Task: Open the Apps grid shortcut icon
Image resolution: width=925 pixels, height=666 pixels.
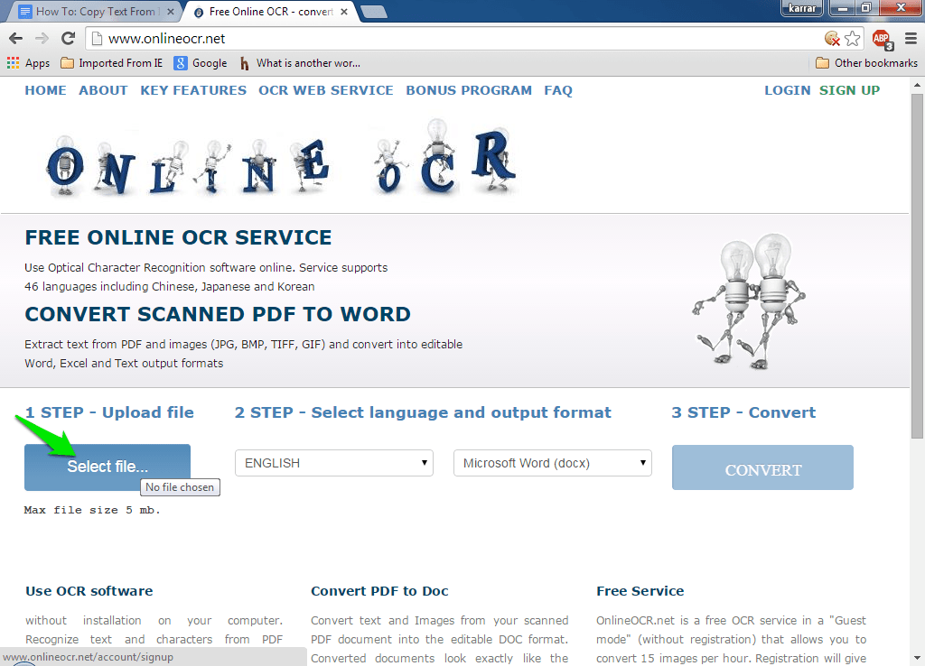Action: [x=13, y=63]
